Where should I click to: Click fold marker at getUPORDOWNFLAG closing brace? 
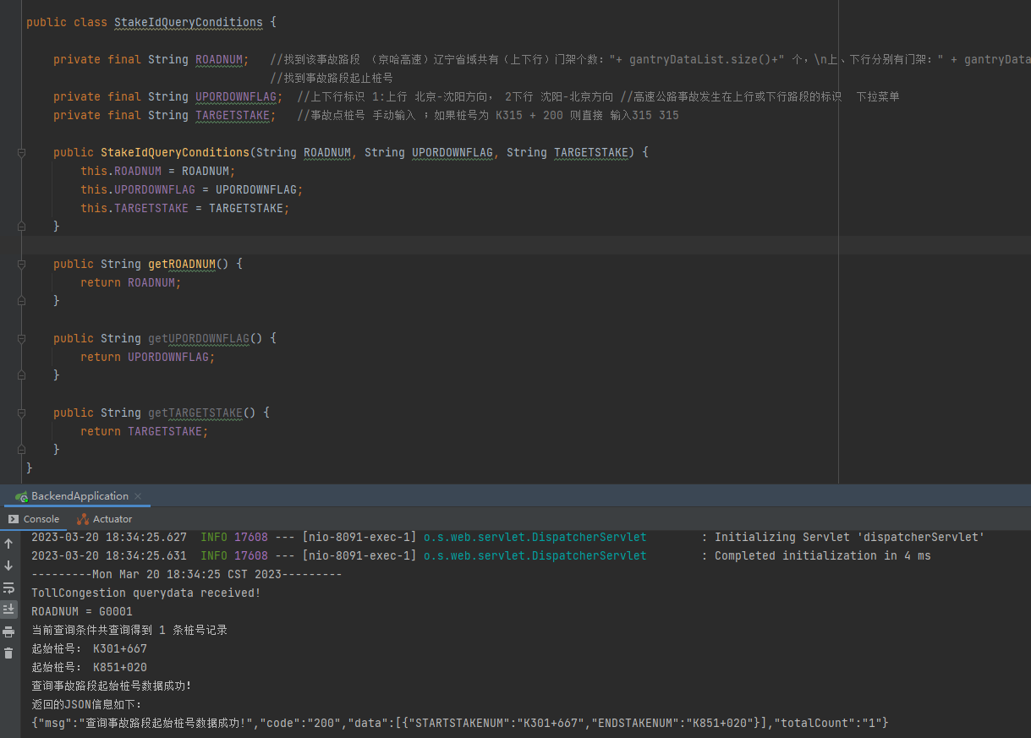pyautogui.click(x=21, y=375)
